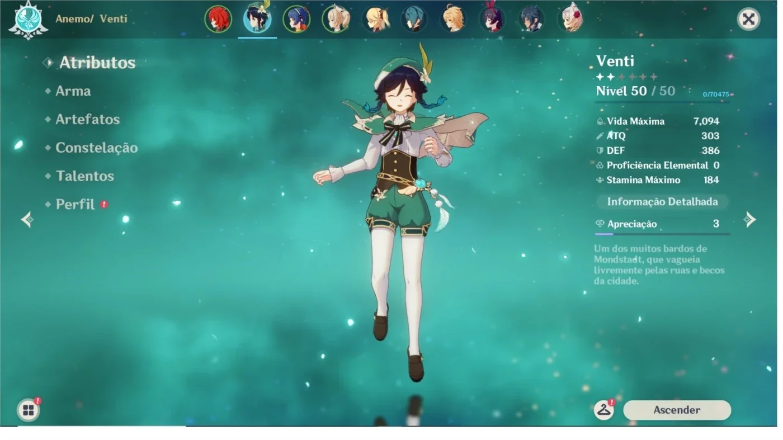This screenshot has width=783, height=440.
Task: Click the 'DEF 386' stat row
Action: 658,150
